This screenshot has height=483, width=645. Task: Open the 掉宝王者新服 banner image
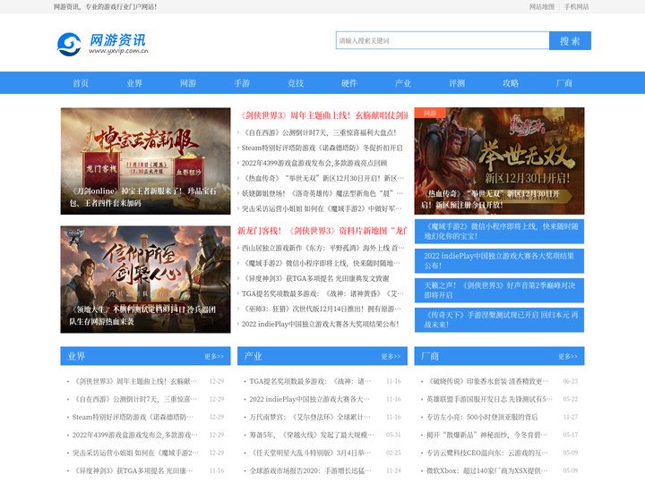pos(146,161)
